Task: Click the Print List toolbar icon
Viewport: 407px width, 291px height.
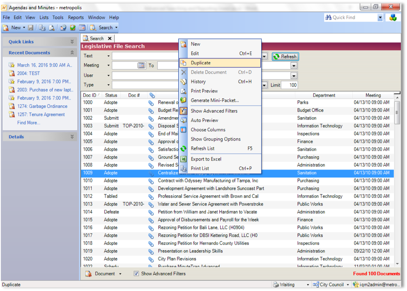Action: 42,28
